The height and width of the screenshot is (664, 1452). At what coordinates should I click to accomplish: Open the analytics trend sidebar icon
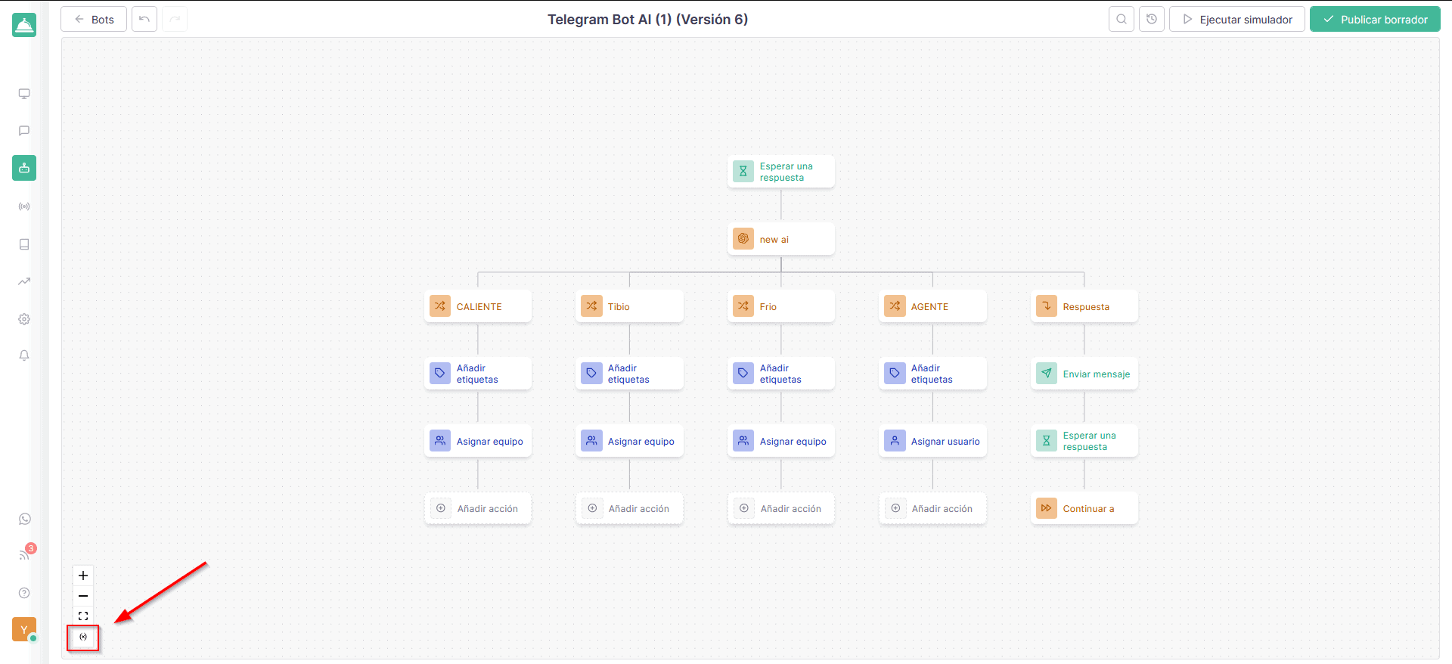pos(24,281)
